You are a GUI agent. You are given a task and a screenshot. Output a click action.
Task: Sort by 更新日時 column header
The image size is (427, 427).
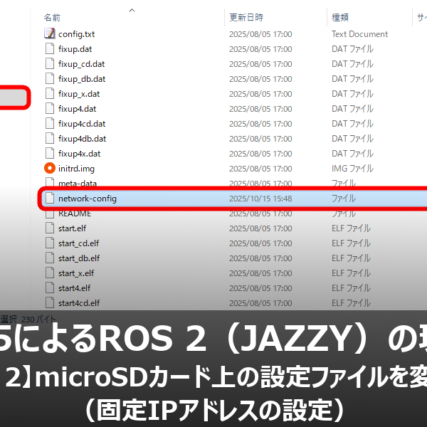tap(246, 16)
